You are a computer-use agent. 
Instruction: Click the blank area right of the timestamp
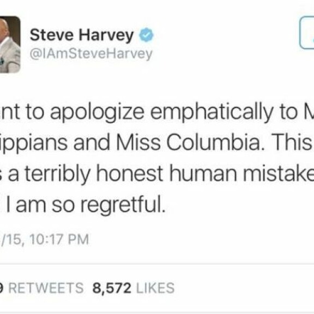coord(200,239)
